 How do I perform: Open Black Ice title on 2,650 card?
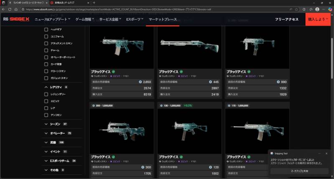click(101, 72)
